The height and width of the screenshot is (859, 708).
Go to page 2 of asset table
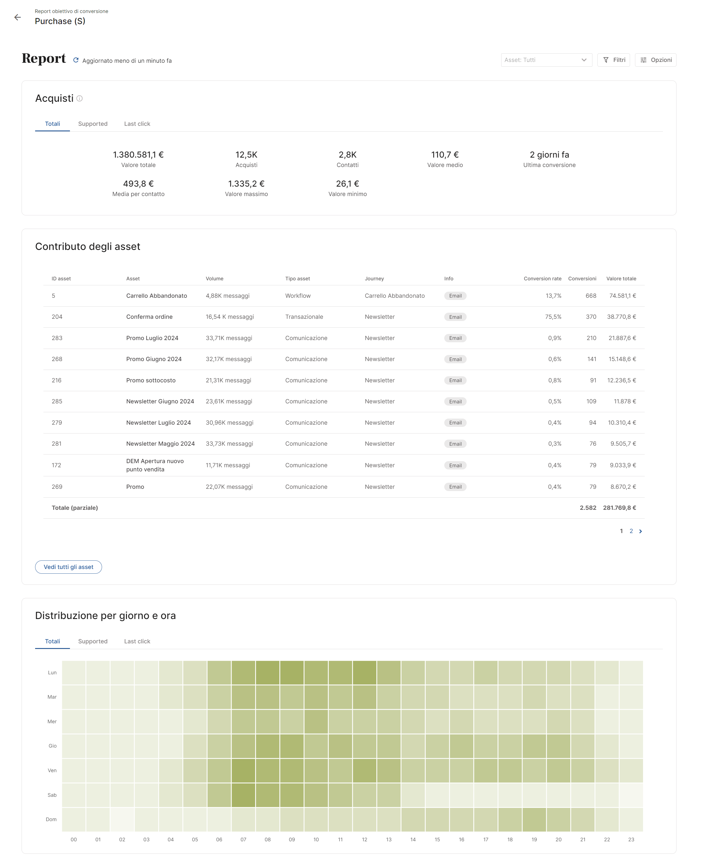632,531
